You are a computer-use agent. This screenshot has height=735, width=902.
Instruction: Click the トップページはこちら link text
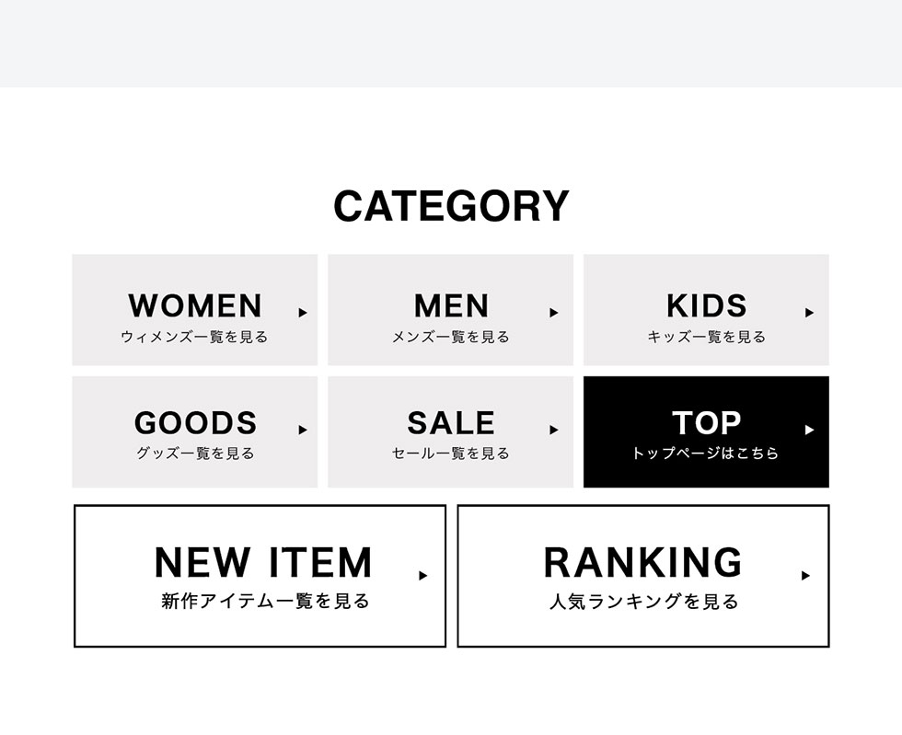(x=706, y=454)
